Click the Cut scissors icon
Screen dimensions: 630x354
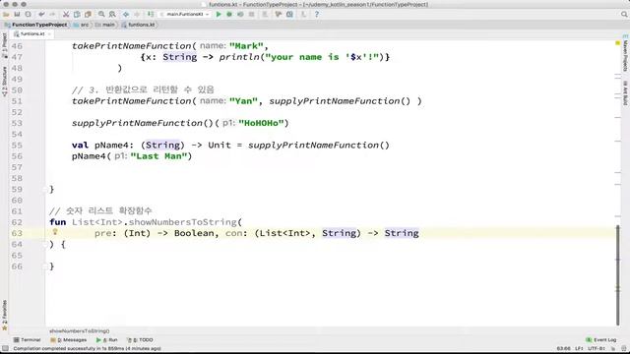(66, 14)
